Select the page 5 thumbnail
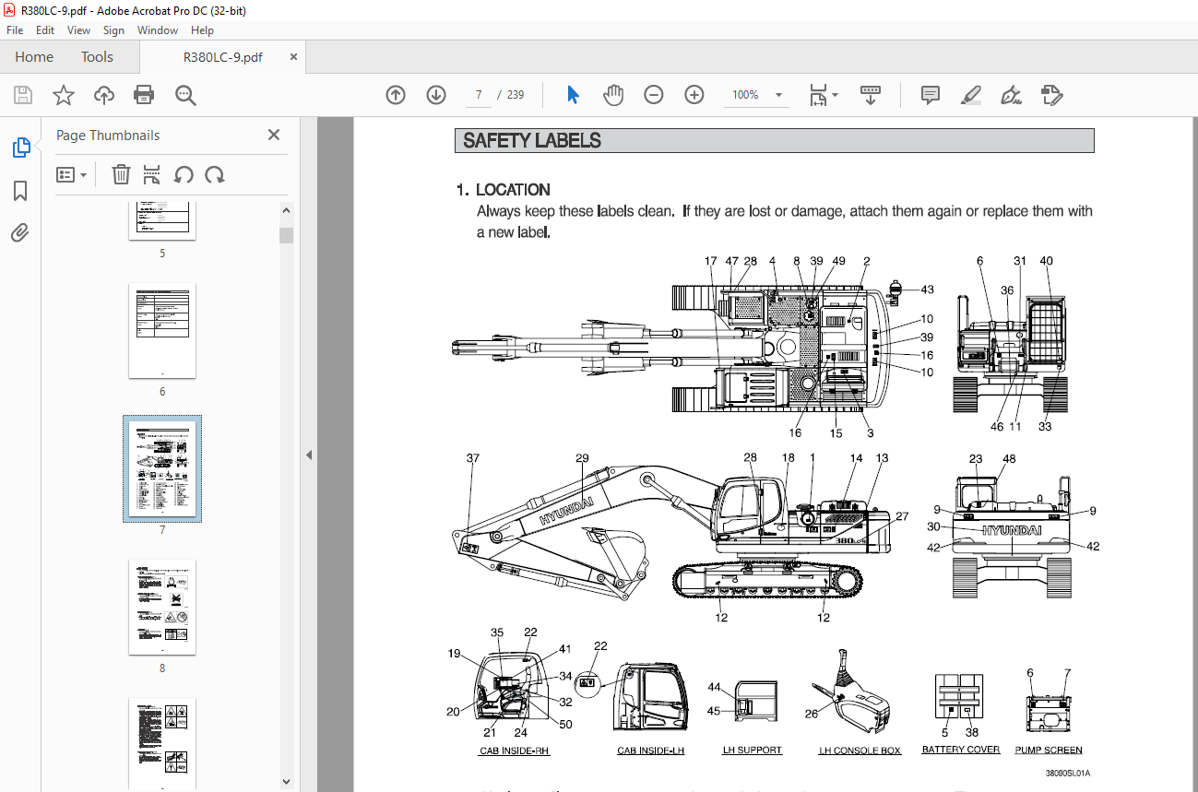 pos(162,220)
